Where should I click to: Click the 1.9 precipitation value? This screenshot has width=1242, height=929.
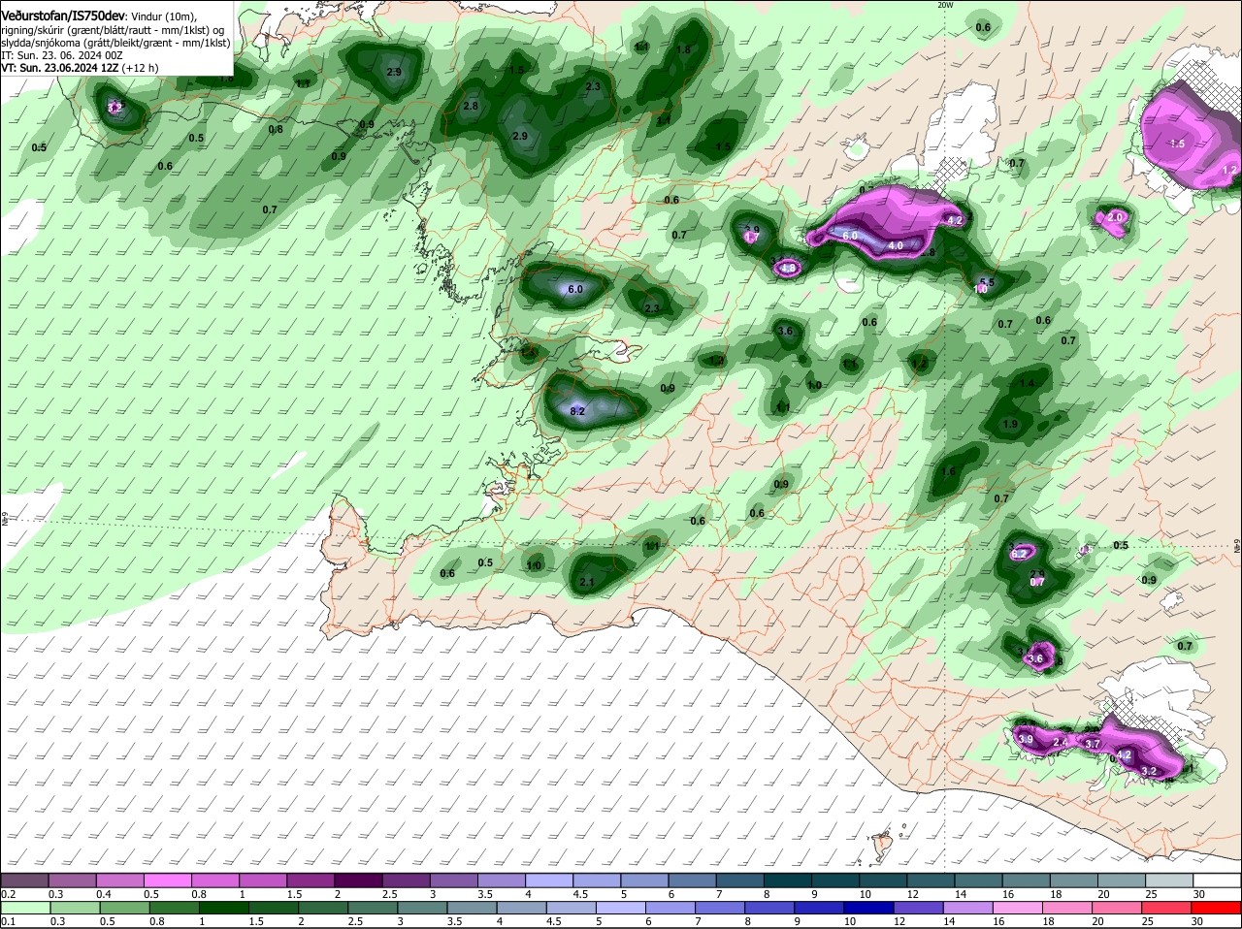tap(1010, 425)
